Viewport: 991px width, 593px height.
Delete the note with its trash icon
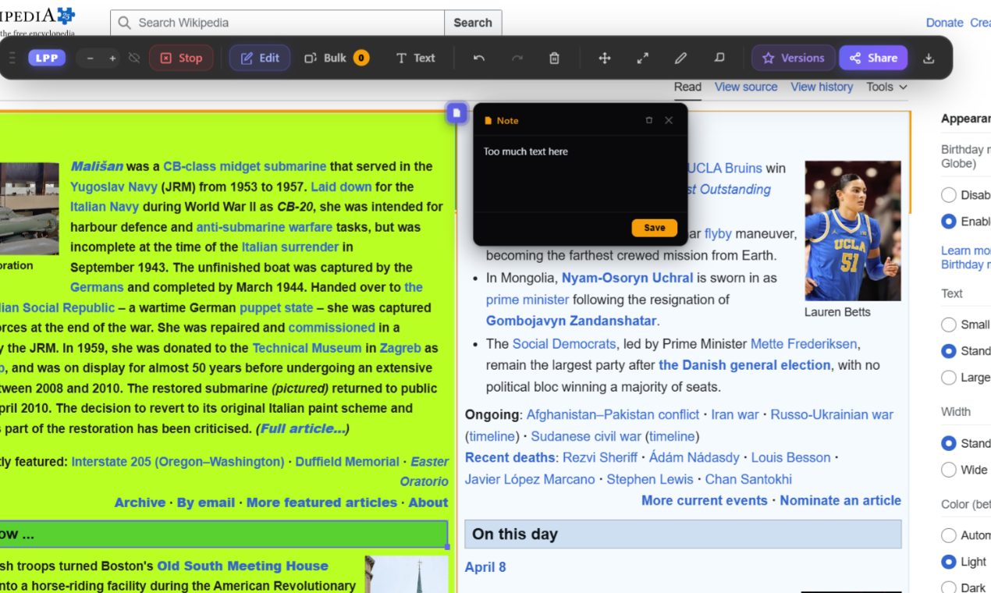(x=648, y=120)
